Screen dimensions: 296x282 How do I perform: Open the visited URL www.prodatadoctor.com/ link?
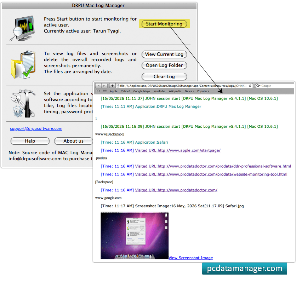[176, 190]
